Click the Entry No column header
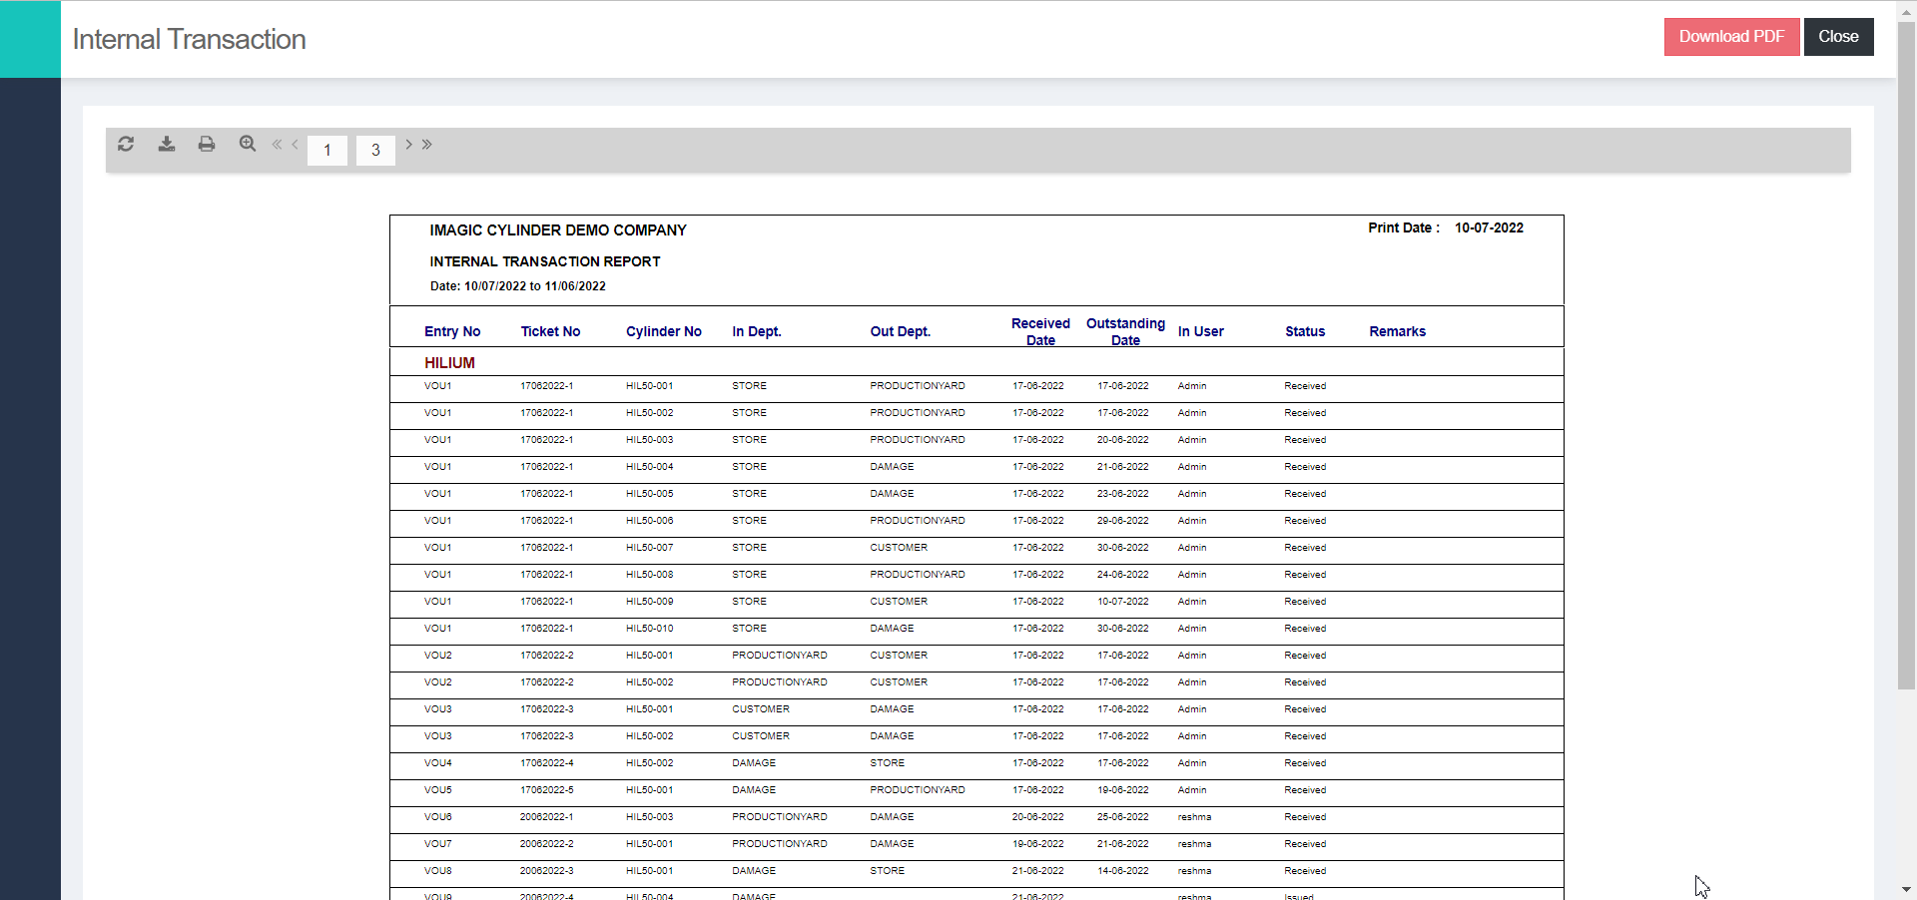The image size is (1917, 900). [452, 331]
